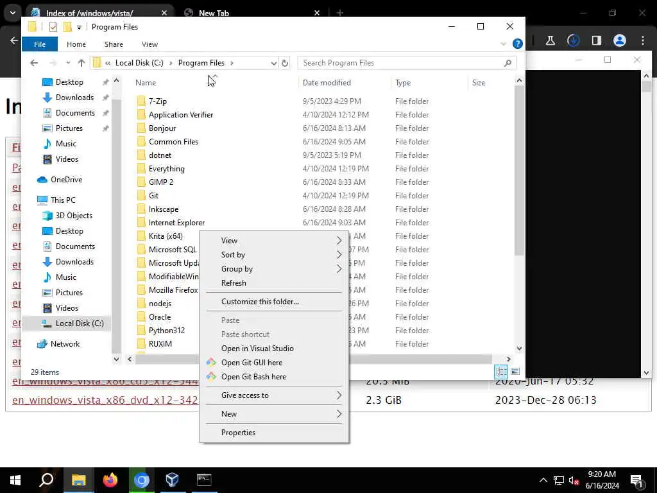This screenshot has height=493, width=657.
Task: Select the Inkscape folder
Action: coord(164,209)
